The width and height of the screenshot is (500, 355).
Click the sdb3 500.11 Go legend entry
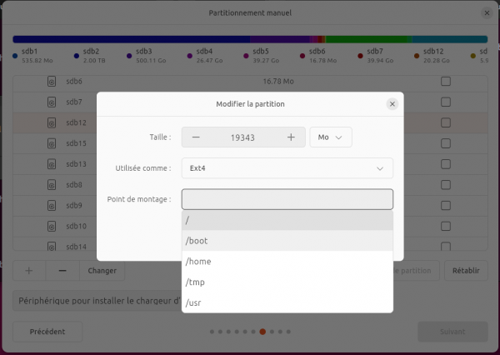click(x=147, y=56)
